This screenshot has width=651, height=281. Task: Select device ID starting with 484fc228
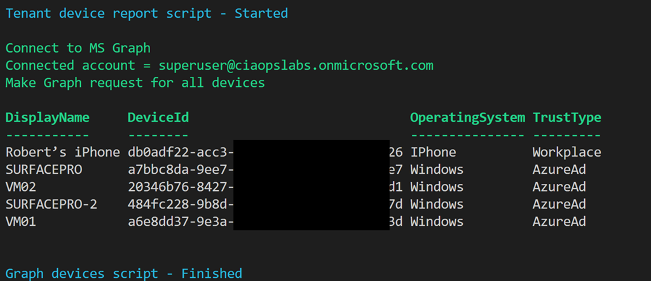point(181,204)
